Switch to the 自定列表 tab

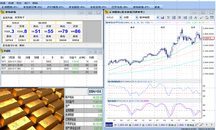point(7,18)
